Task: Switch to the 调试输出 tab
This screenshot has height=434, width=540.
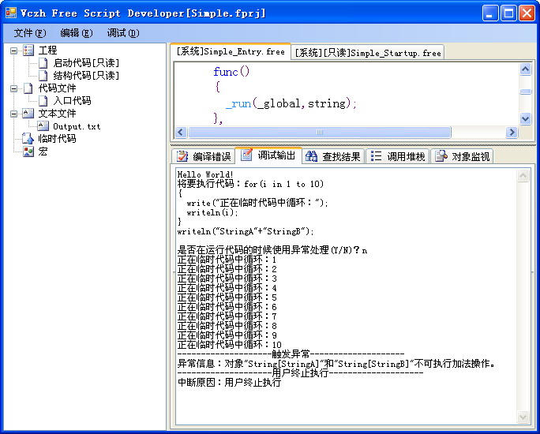Action: [x=268, y=155]
